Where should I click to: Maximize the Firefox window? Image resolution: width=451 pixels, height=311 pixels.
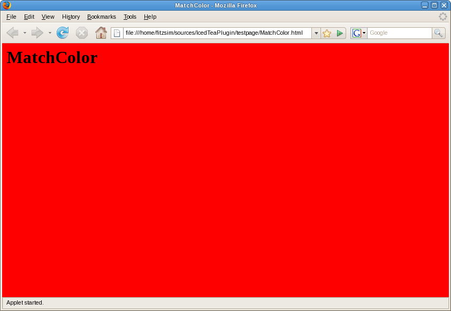(x=434, y=5)
